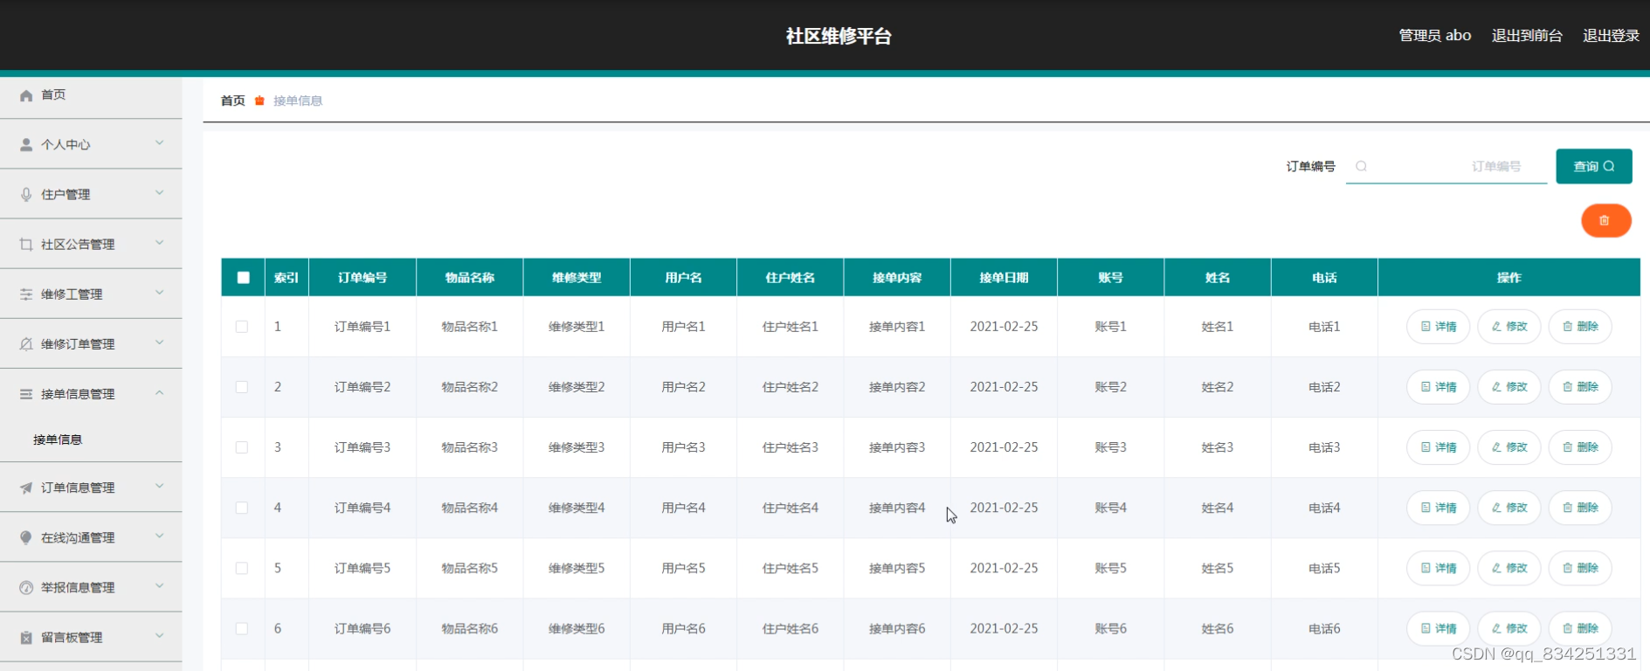Click the bulb icon beside 在线沟通管理

[26, 537]
